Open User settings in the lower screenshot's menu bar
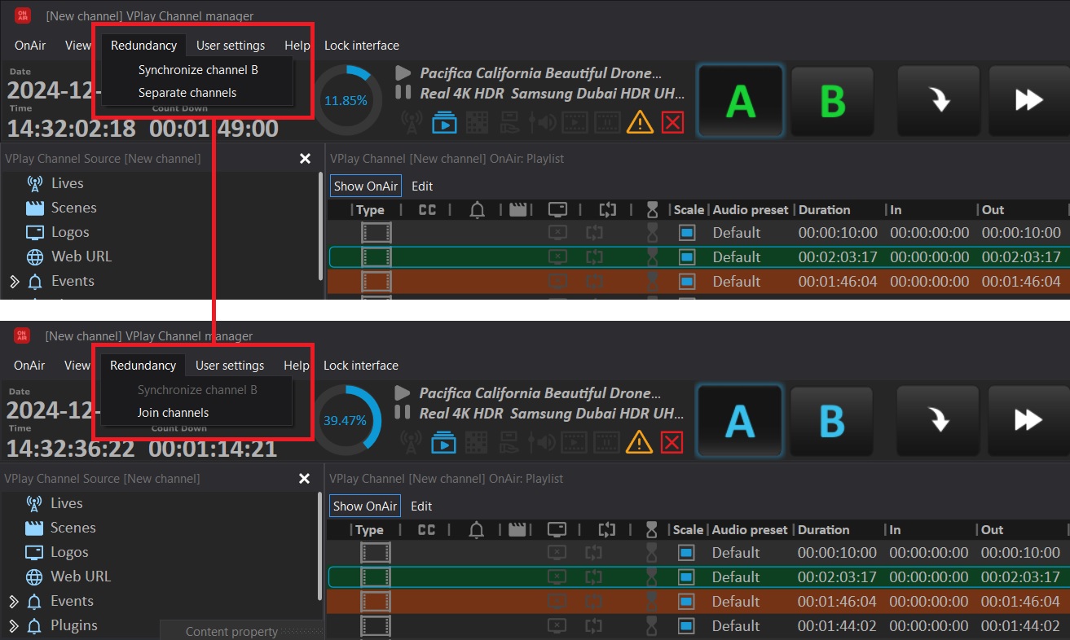This screenshot has height=640, width=1070. 230,366
